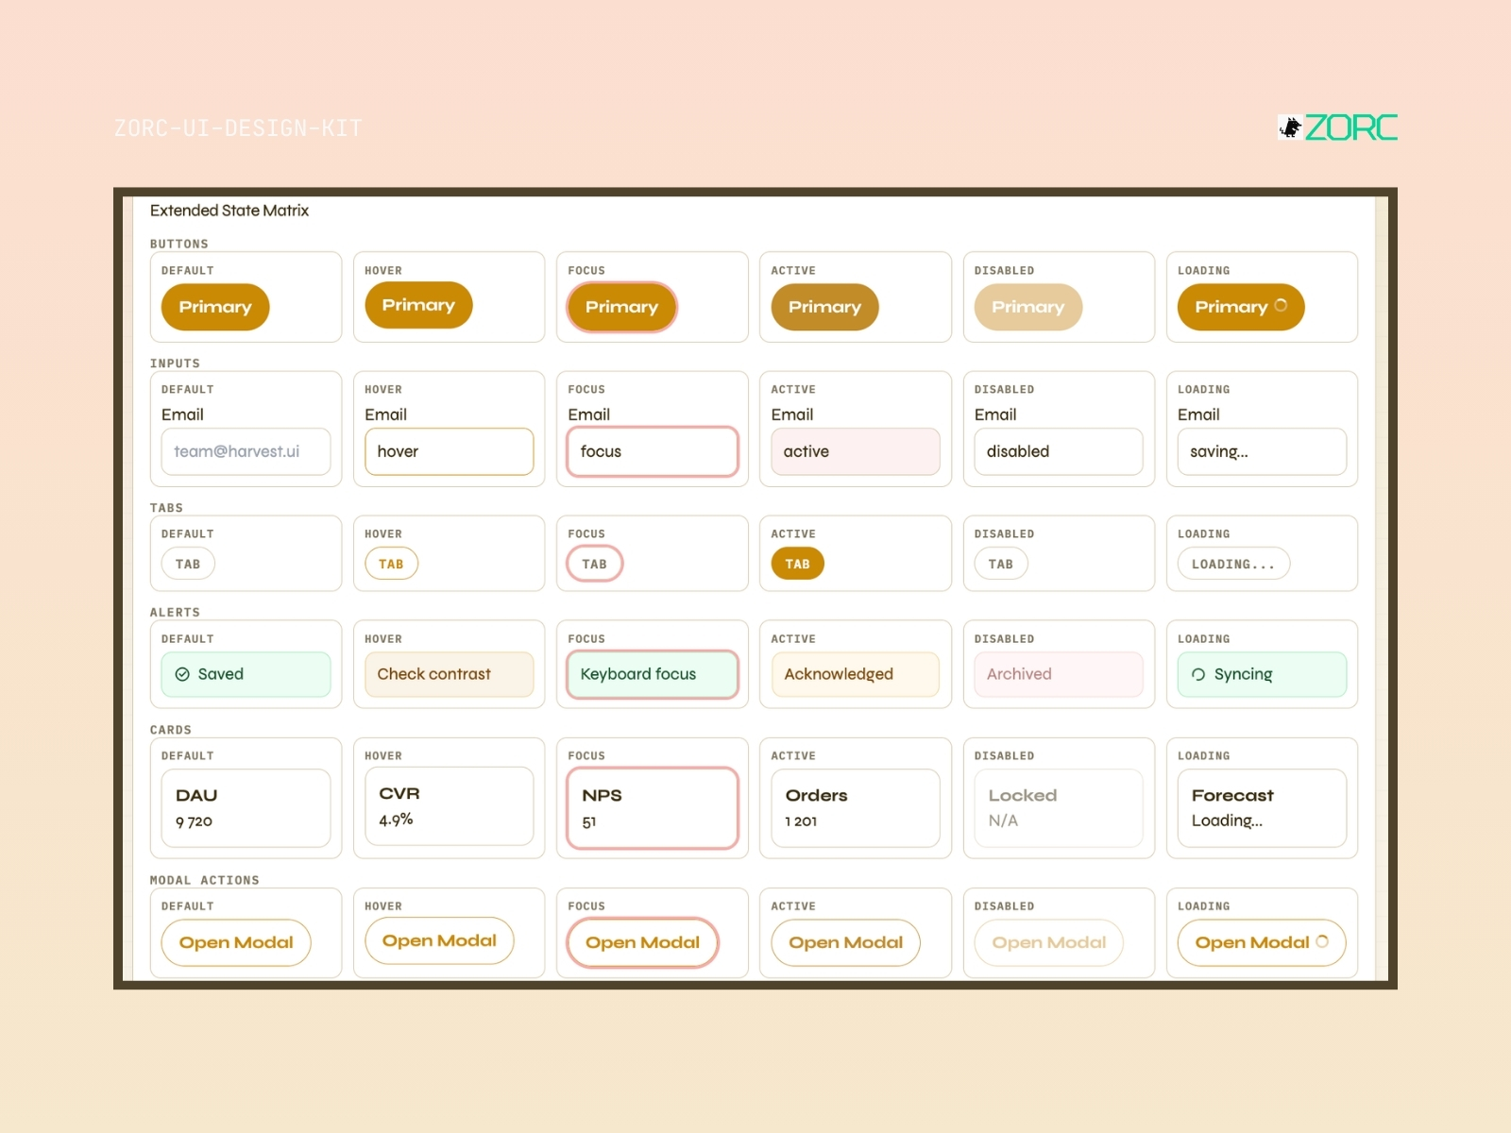Click the default-state Primary button
This screenshot has width=1511, height=1133.
(x=215, y=307)
